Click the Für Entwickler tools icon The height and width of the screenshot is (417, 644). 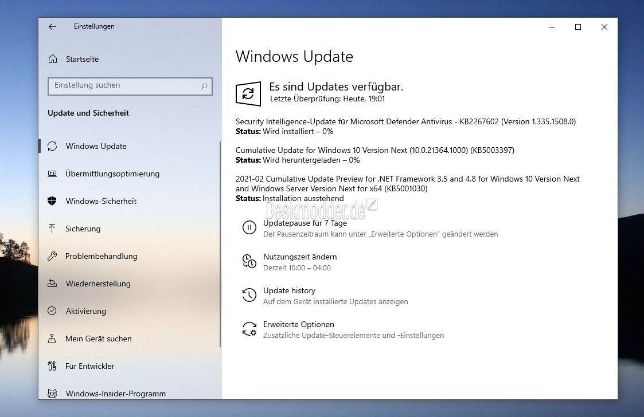(52, 366)
